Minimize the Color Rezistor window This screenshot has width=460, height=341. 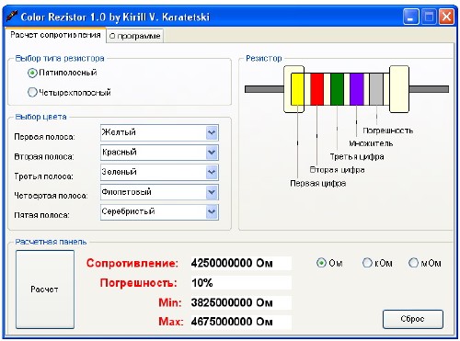point(410,17)
